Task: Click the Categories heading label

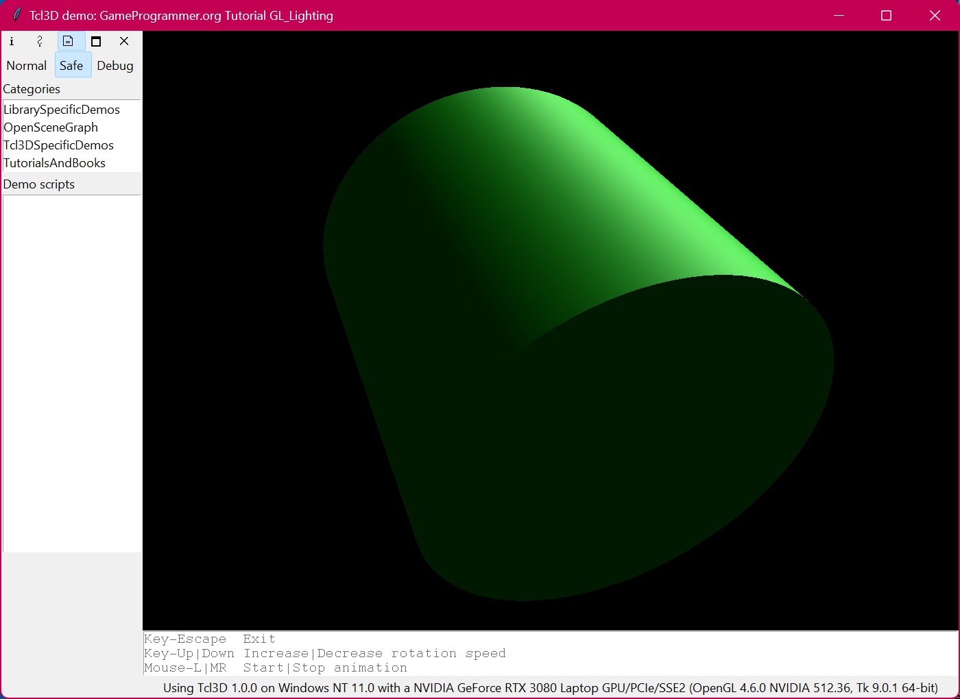Action: pos(32,89)
